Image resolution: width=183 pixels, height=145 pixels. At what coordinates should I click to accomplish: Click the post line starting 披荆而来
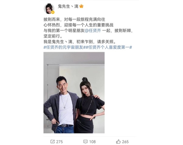tap(74, 19)
